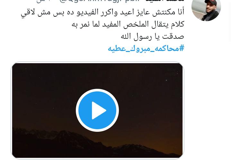The width and height of the screenshot is (231, 160).
Task: Click the line starting with كلام يتقال
Action: coord(128,24)
